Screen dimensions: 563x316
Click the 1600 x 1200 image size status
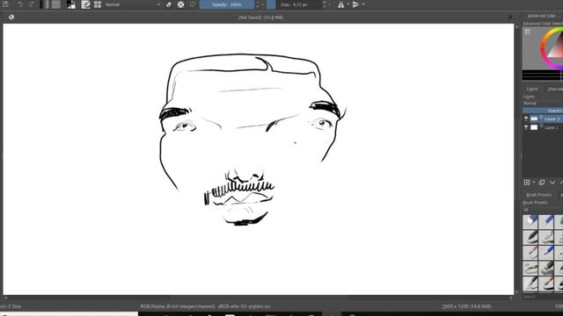coord(466,306)
